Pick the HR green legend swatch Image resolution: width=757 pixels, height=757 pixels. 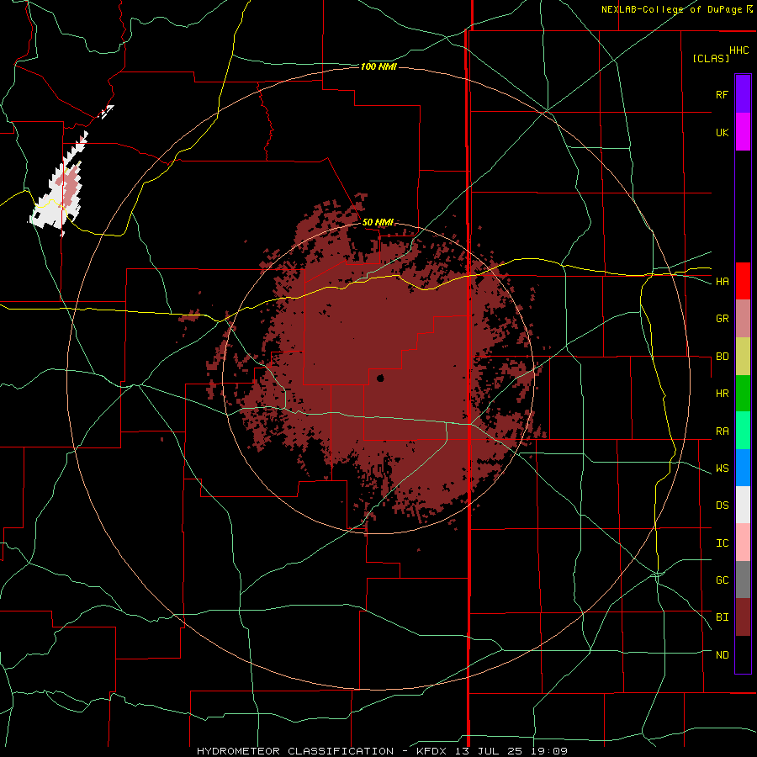pyautogui.click(x=743, y=394)
